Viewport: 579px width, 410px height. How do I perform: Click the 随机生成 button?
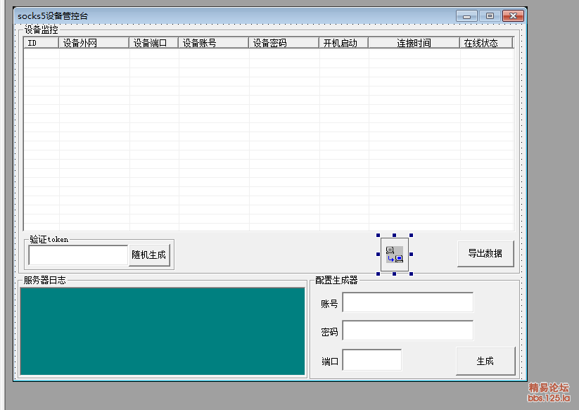149,255
